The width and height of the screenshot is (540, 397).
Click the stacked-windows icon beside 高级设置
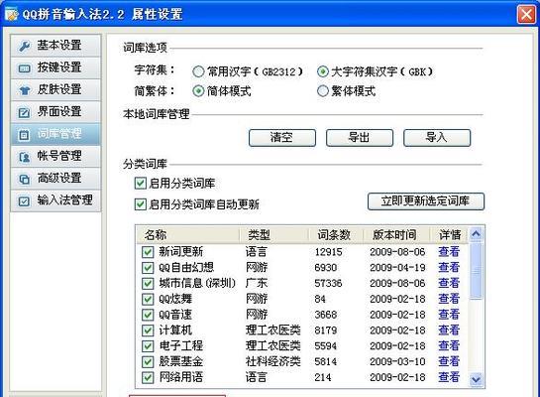[24, 179]
